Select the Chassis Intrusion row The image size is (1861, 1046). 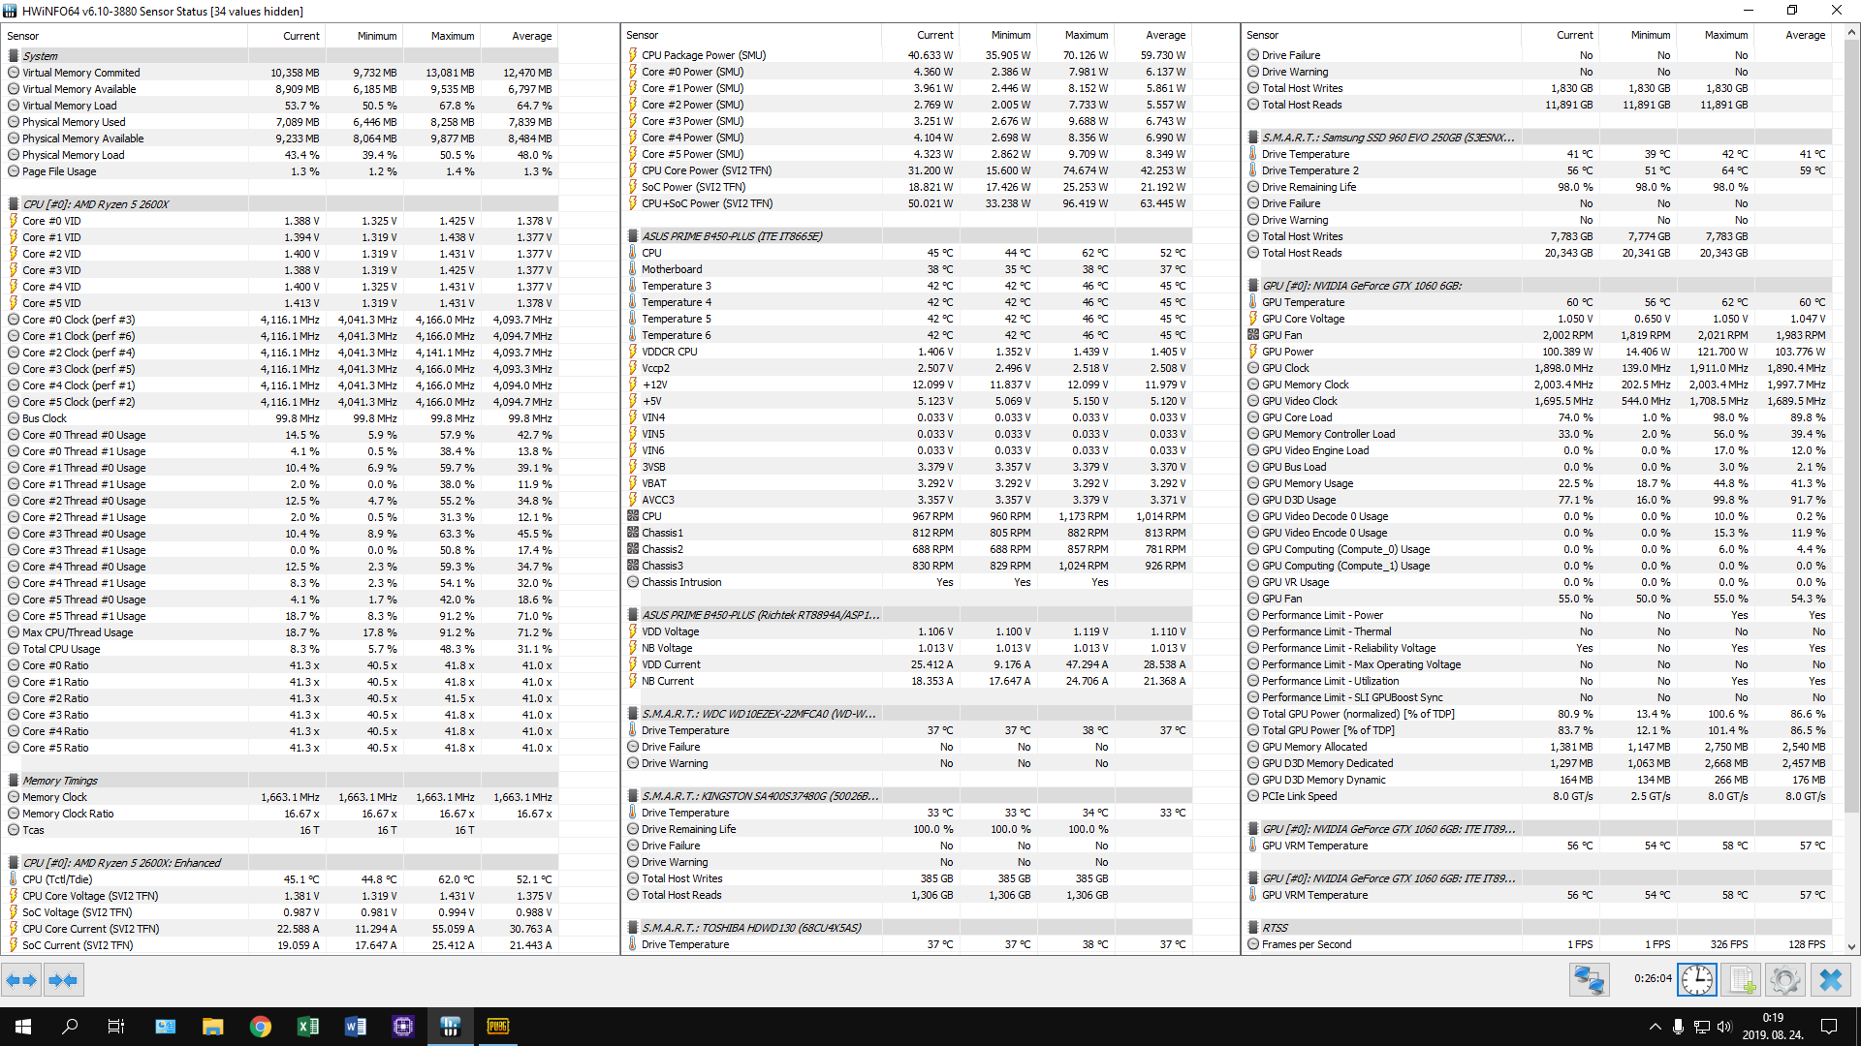pyautogui.click(x=908, y=582)
